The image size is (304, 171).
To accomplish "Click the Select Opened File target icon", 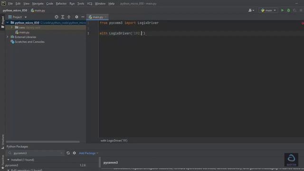I will pyautogui.click(x=57, y=17).
